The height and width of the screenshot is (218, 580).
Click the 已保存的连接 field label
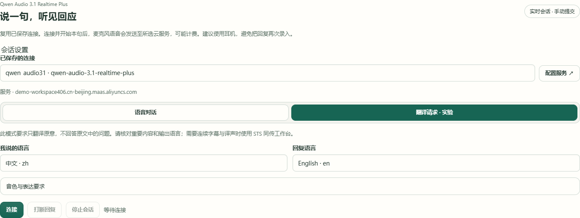tap(18, 58)
